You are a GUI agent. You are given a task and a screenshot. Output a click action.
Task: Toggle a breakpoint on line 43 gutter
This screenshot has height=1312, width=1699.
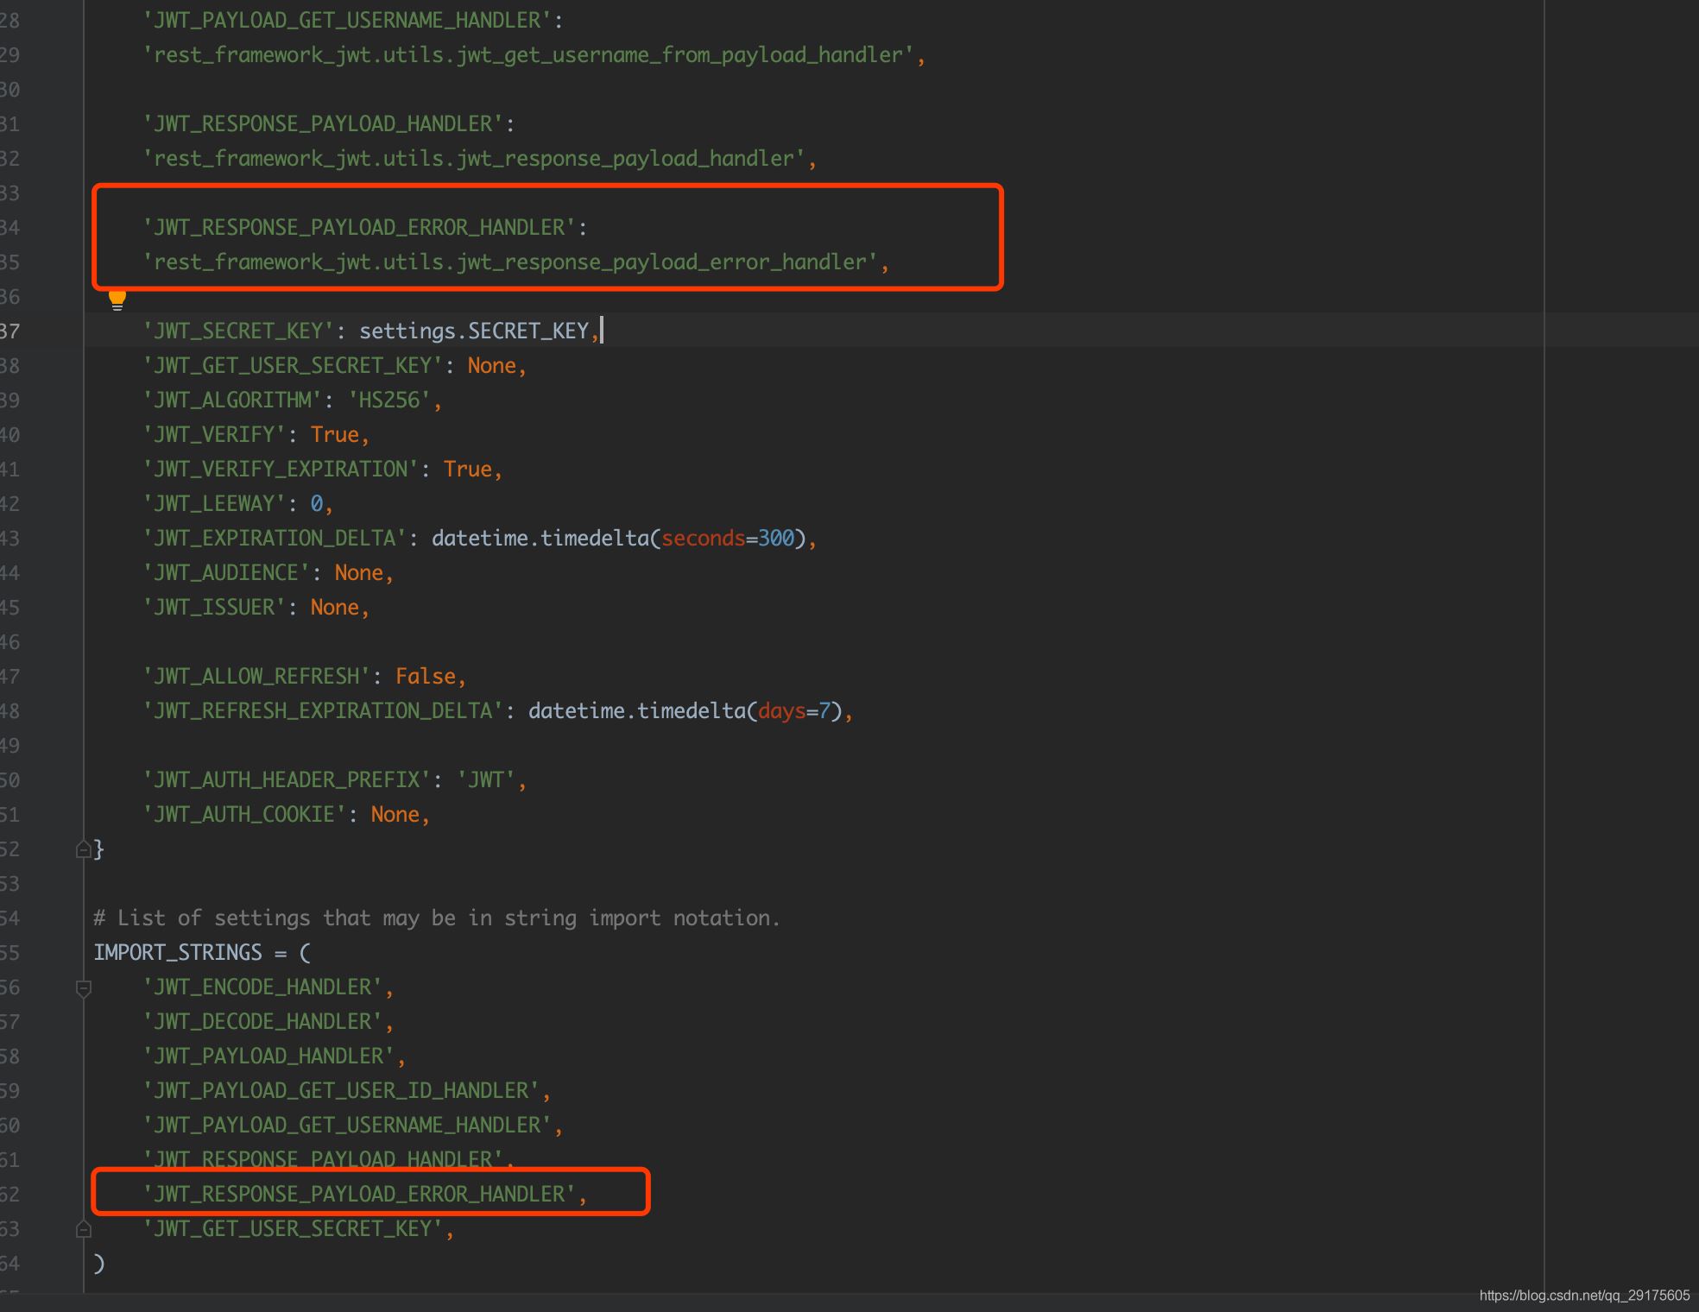tap(47, 538)
